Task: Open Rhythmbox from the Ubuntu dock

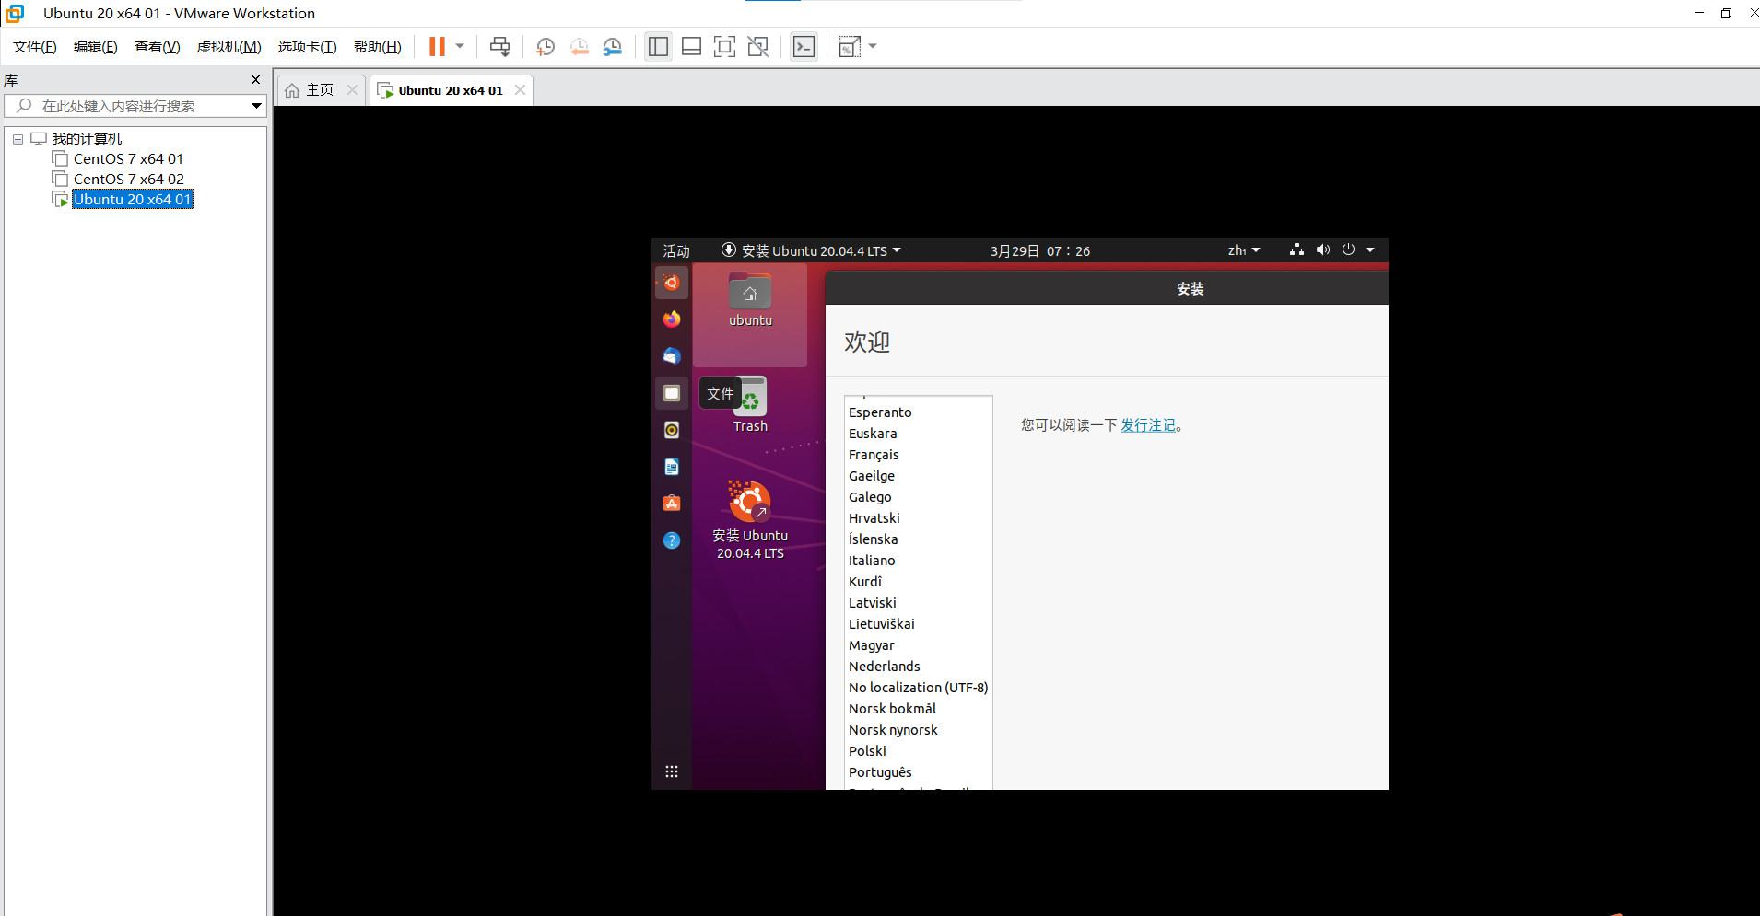Action: 672,430
